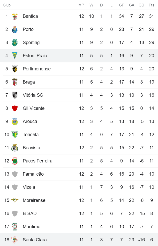Image resolution: width=158 pixels, height=246 pixels.
Task: Open the Famalicão team name link
Action: 33,174
